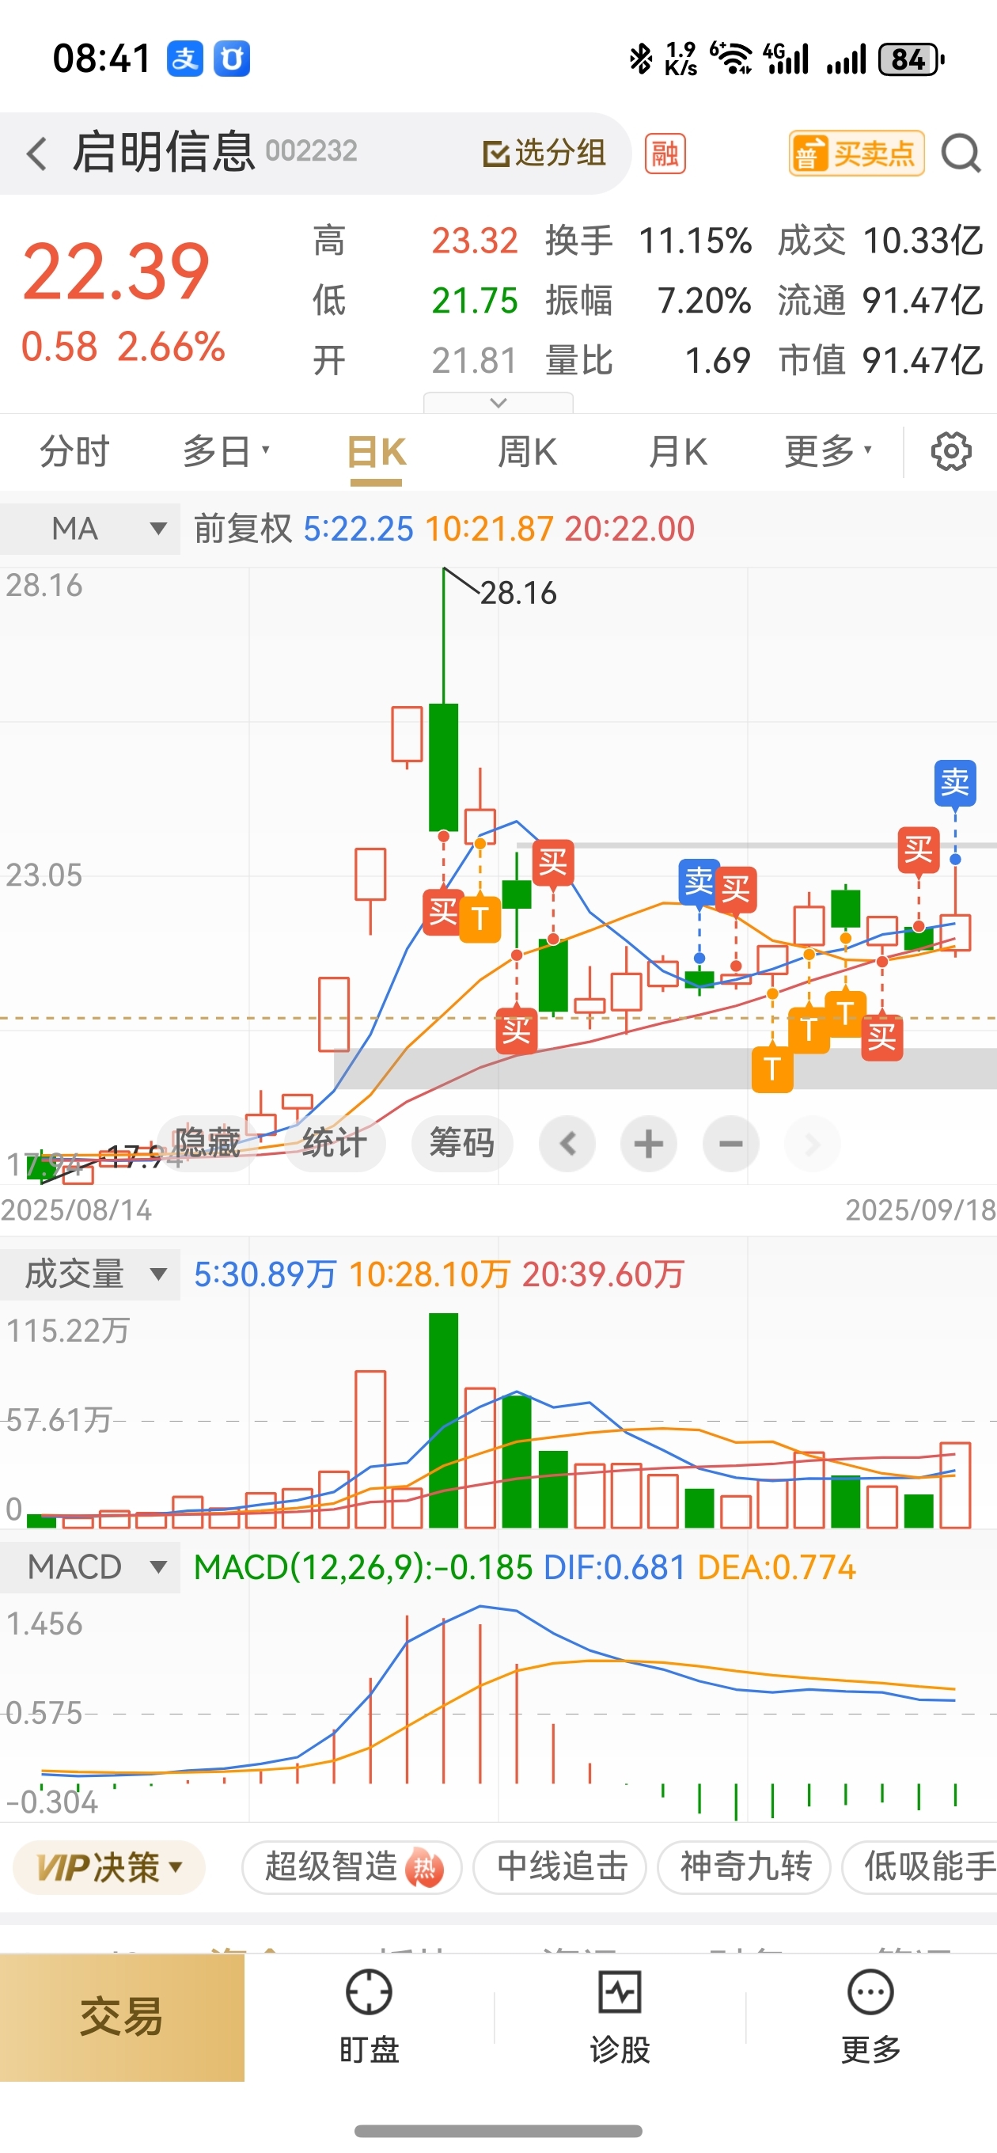This screenshot has width=997, height=2153.
Task: Open chart settings gear icon
Action: pyautogui.click(x=951, y=451)
